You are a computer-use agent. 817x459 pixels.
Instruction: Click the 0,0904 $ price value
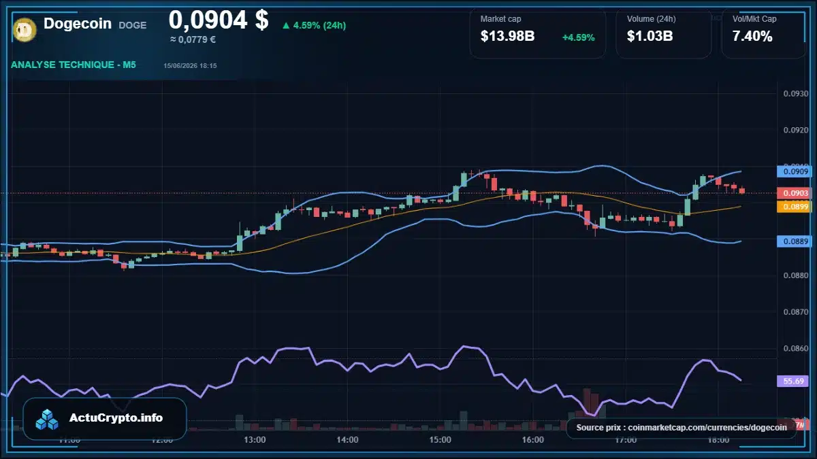click(x=219, y=20)
